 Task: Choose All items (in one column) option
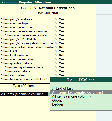coord(71,96)
